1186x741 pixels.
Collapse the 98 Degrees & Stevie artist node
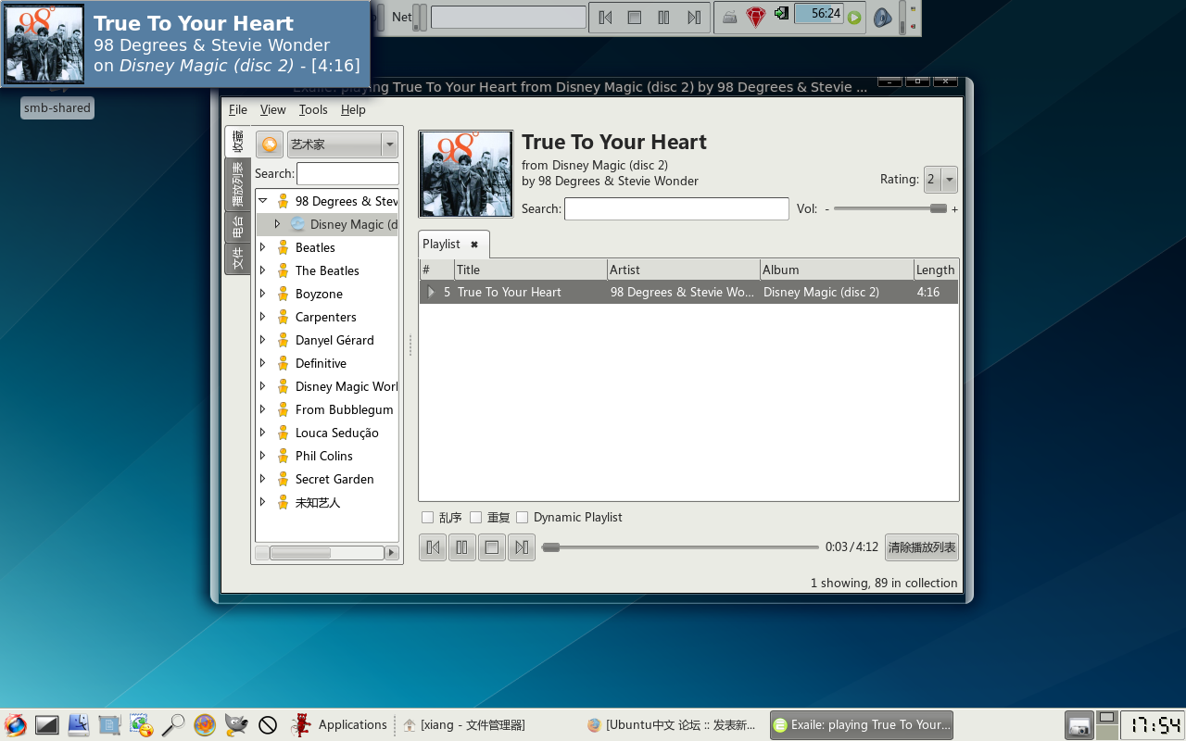click(263, 201)
